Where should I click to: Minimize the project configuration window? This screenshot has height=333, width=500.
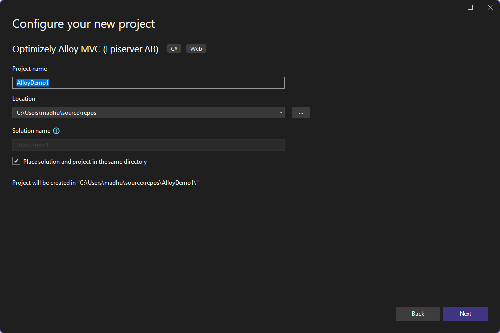pos(451,7)
